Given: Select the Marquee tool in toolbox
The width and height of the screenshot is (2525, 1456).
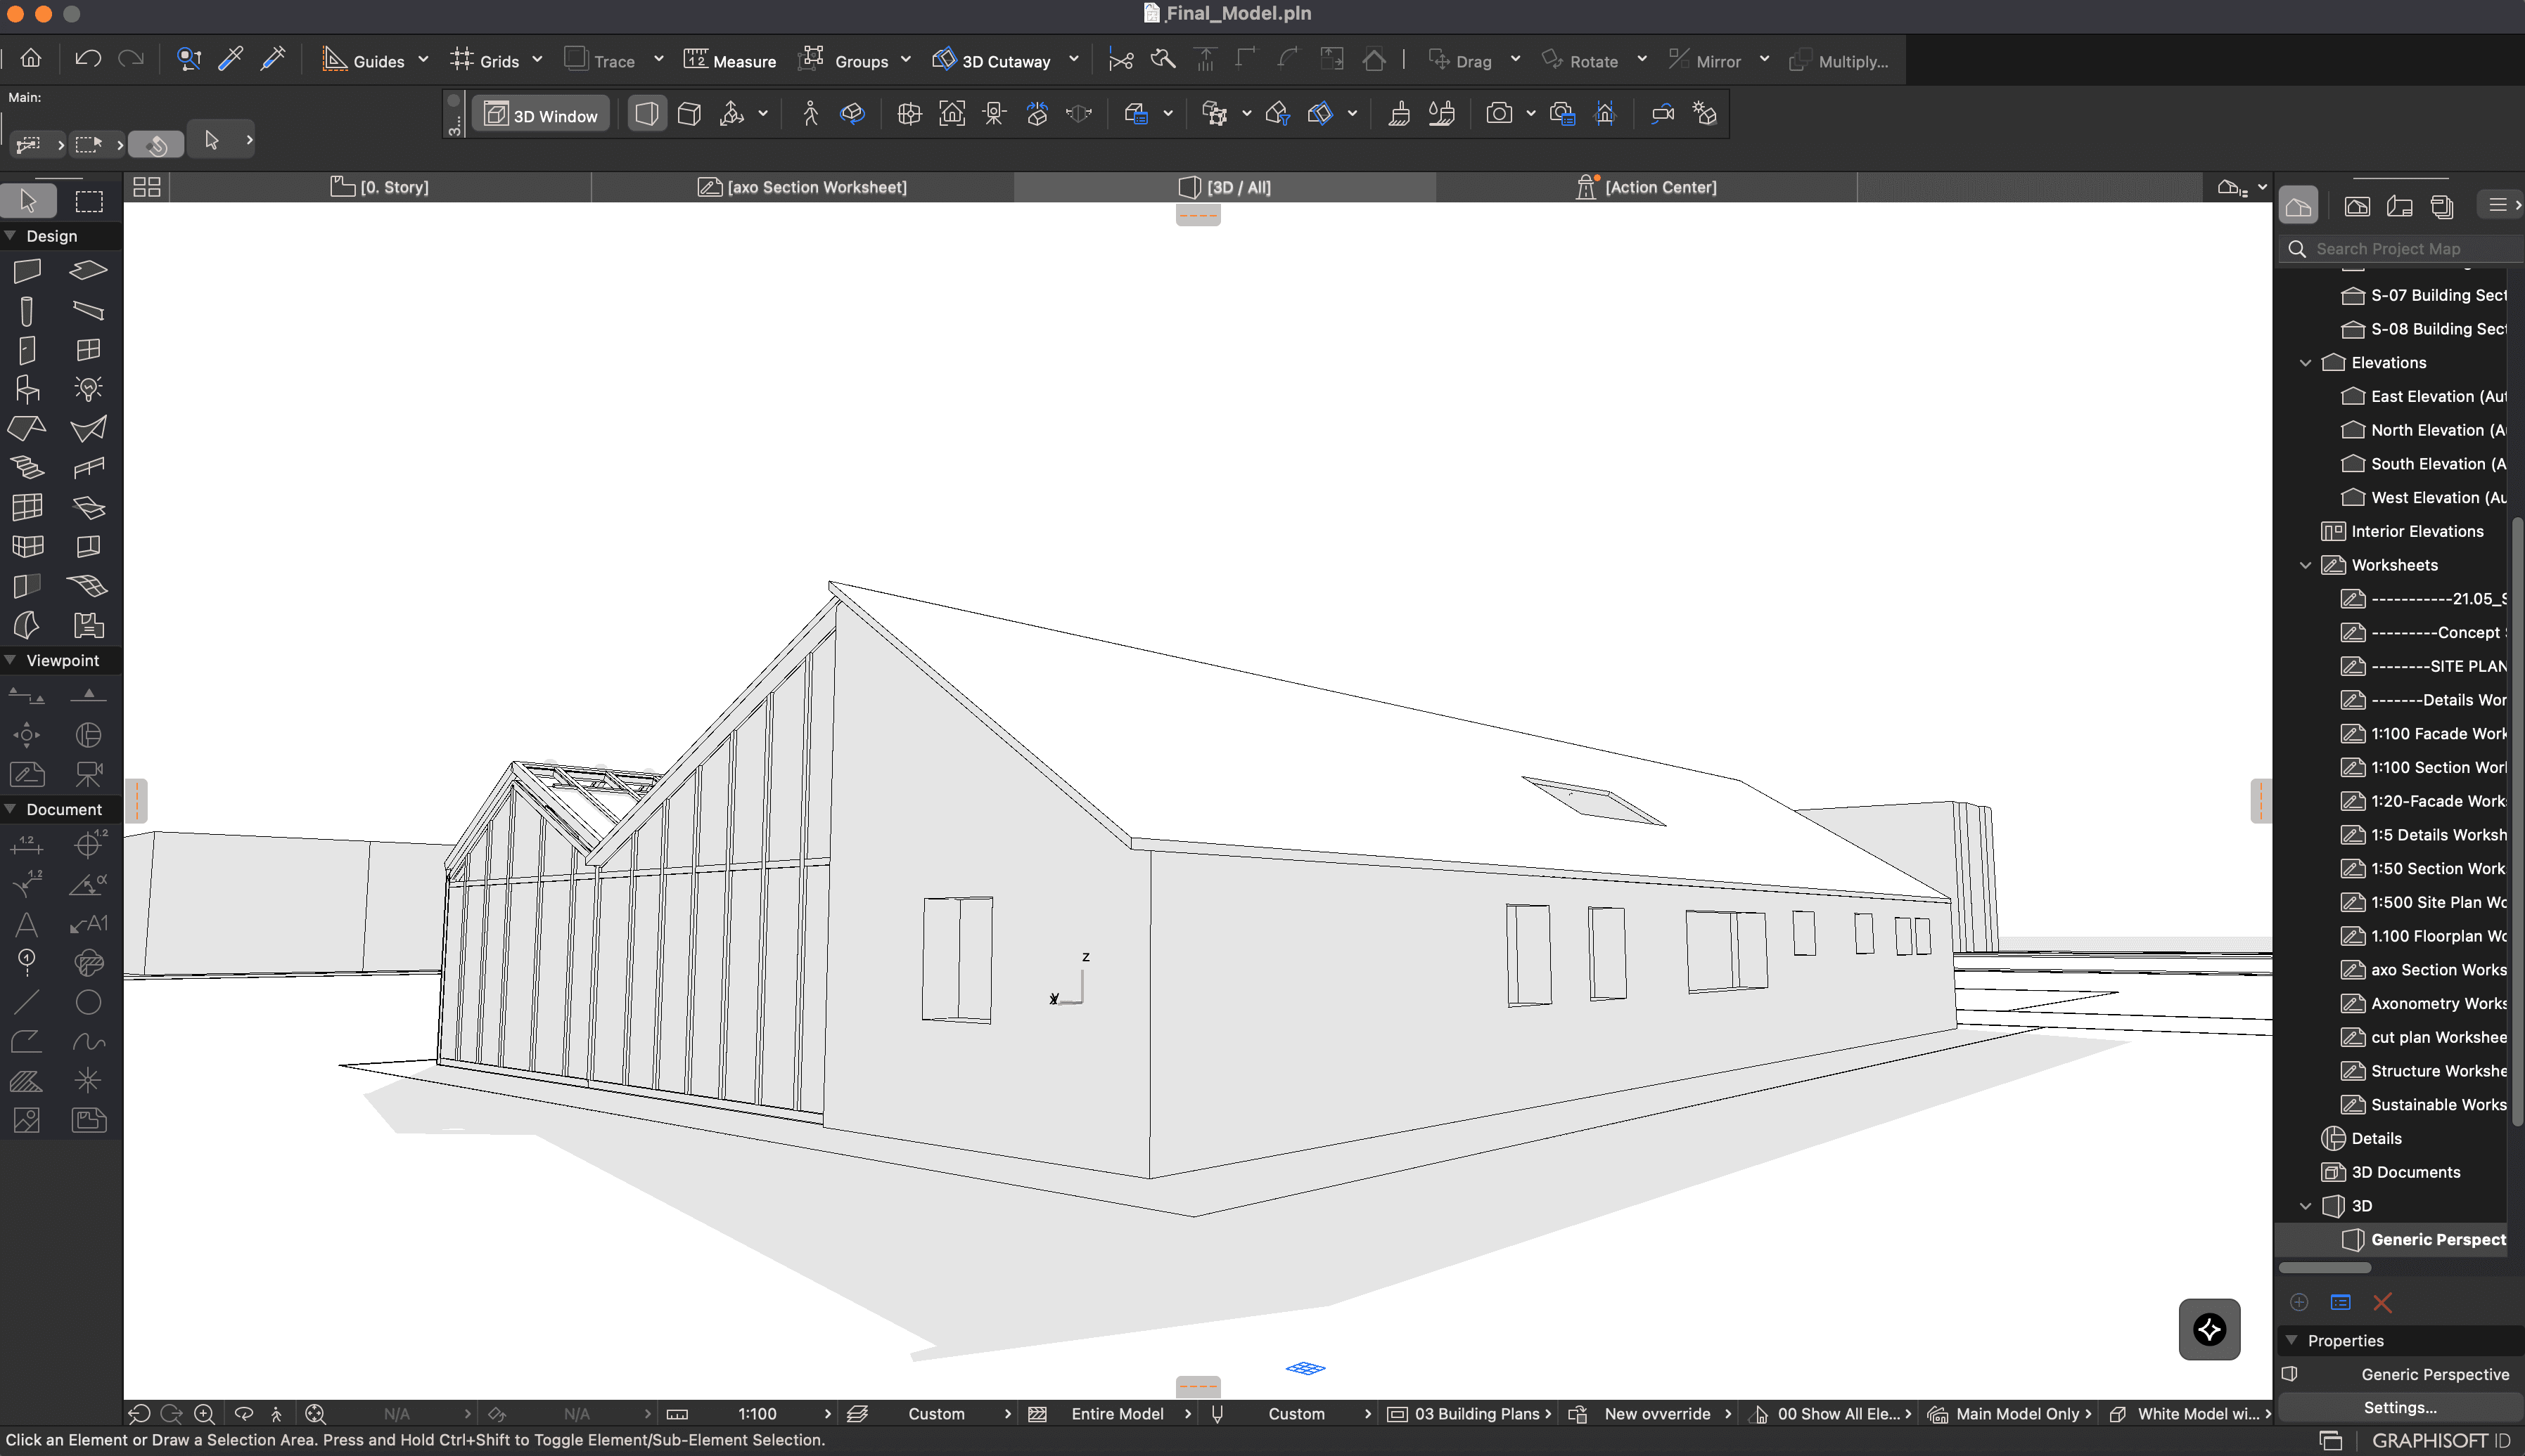Looking at the screenshot, I should [89, 201].
